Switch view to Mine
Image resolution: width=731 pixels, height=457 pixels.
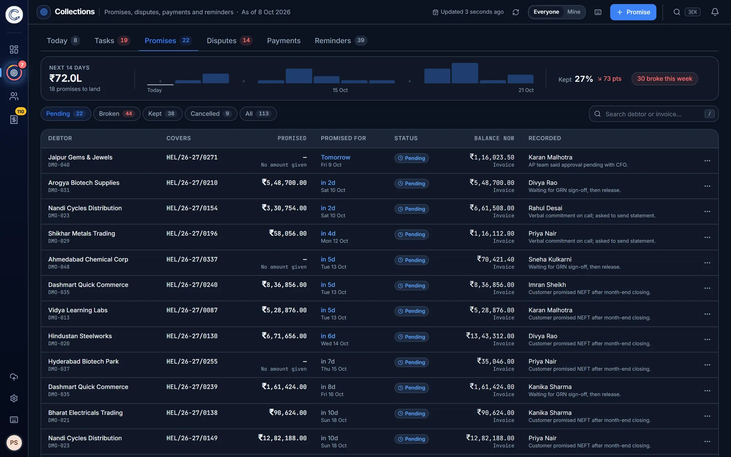click(x=573, y=12)
